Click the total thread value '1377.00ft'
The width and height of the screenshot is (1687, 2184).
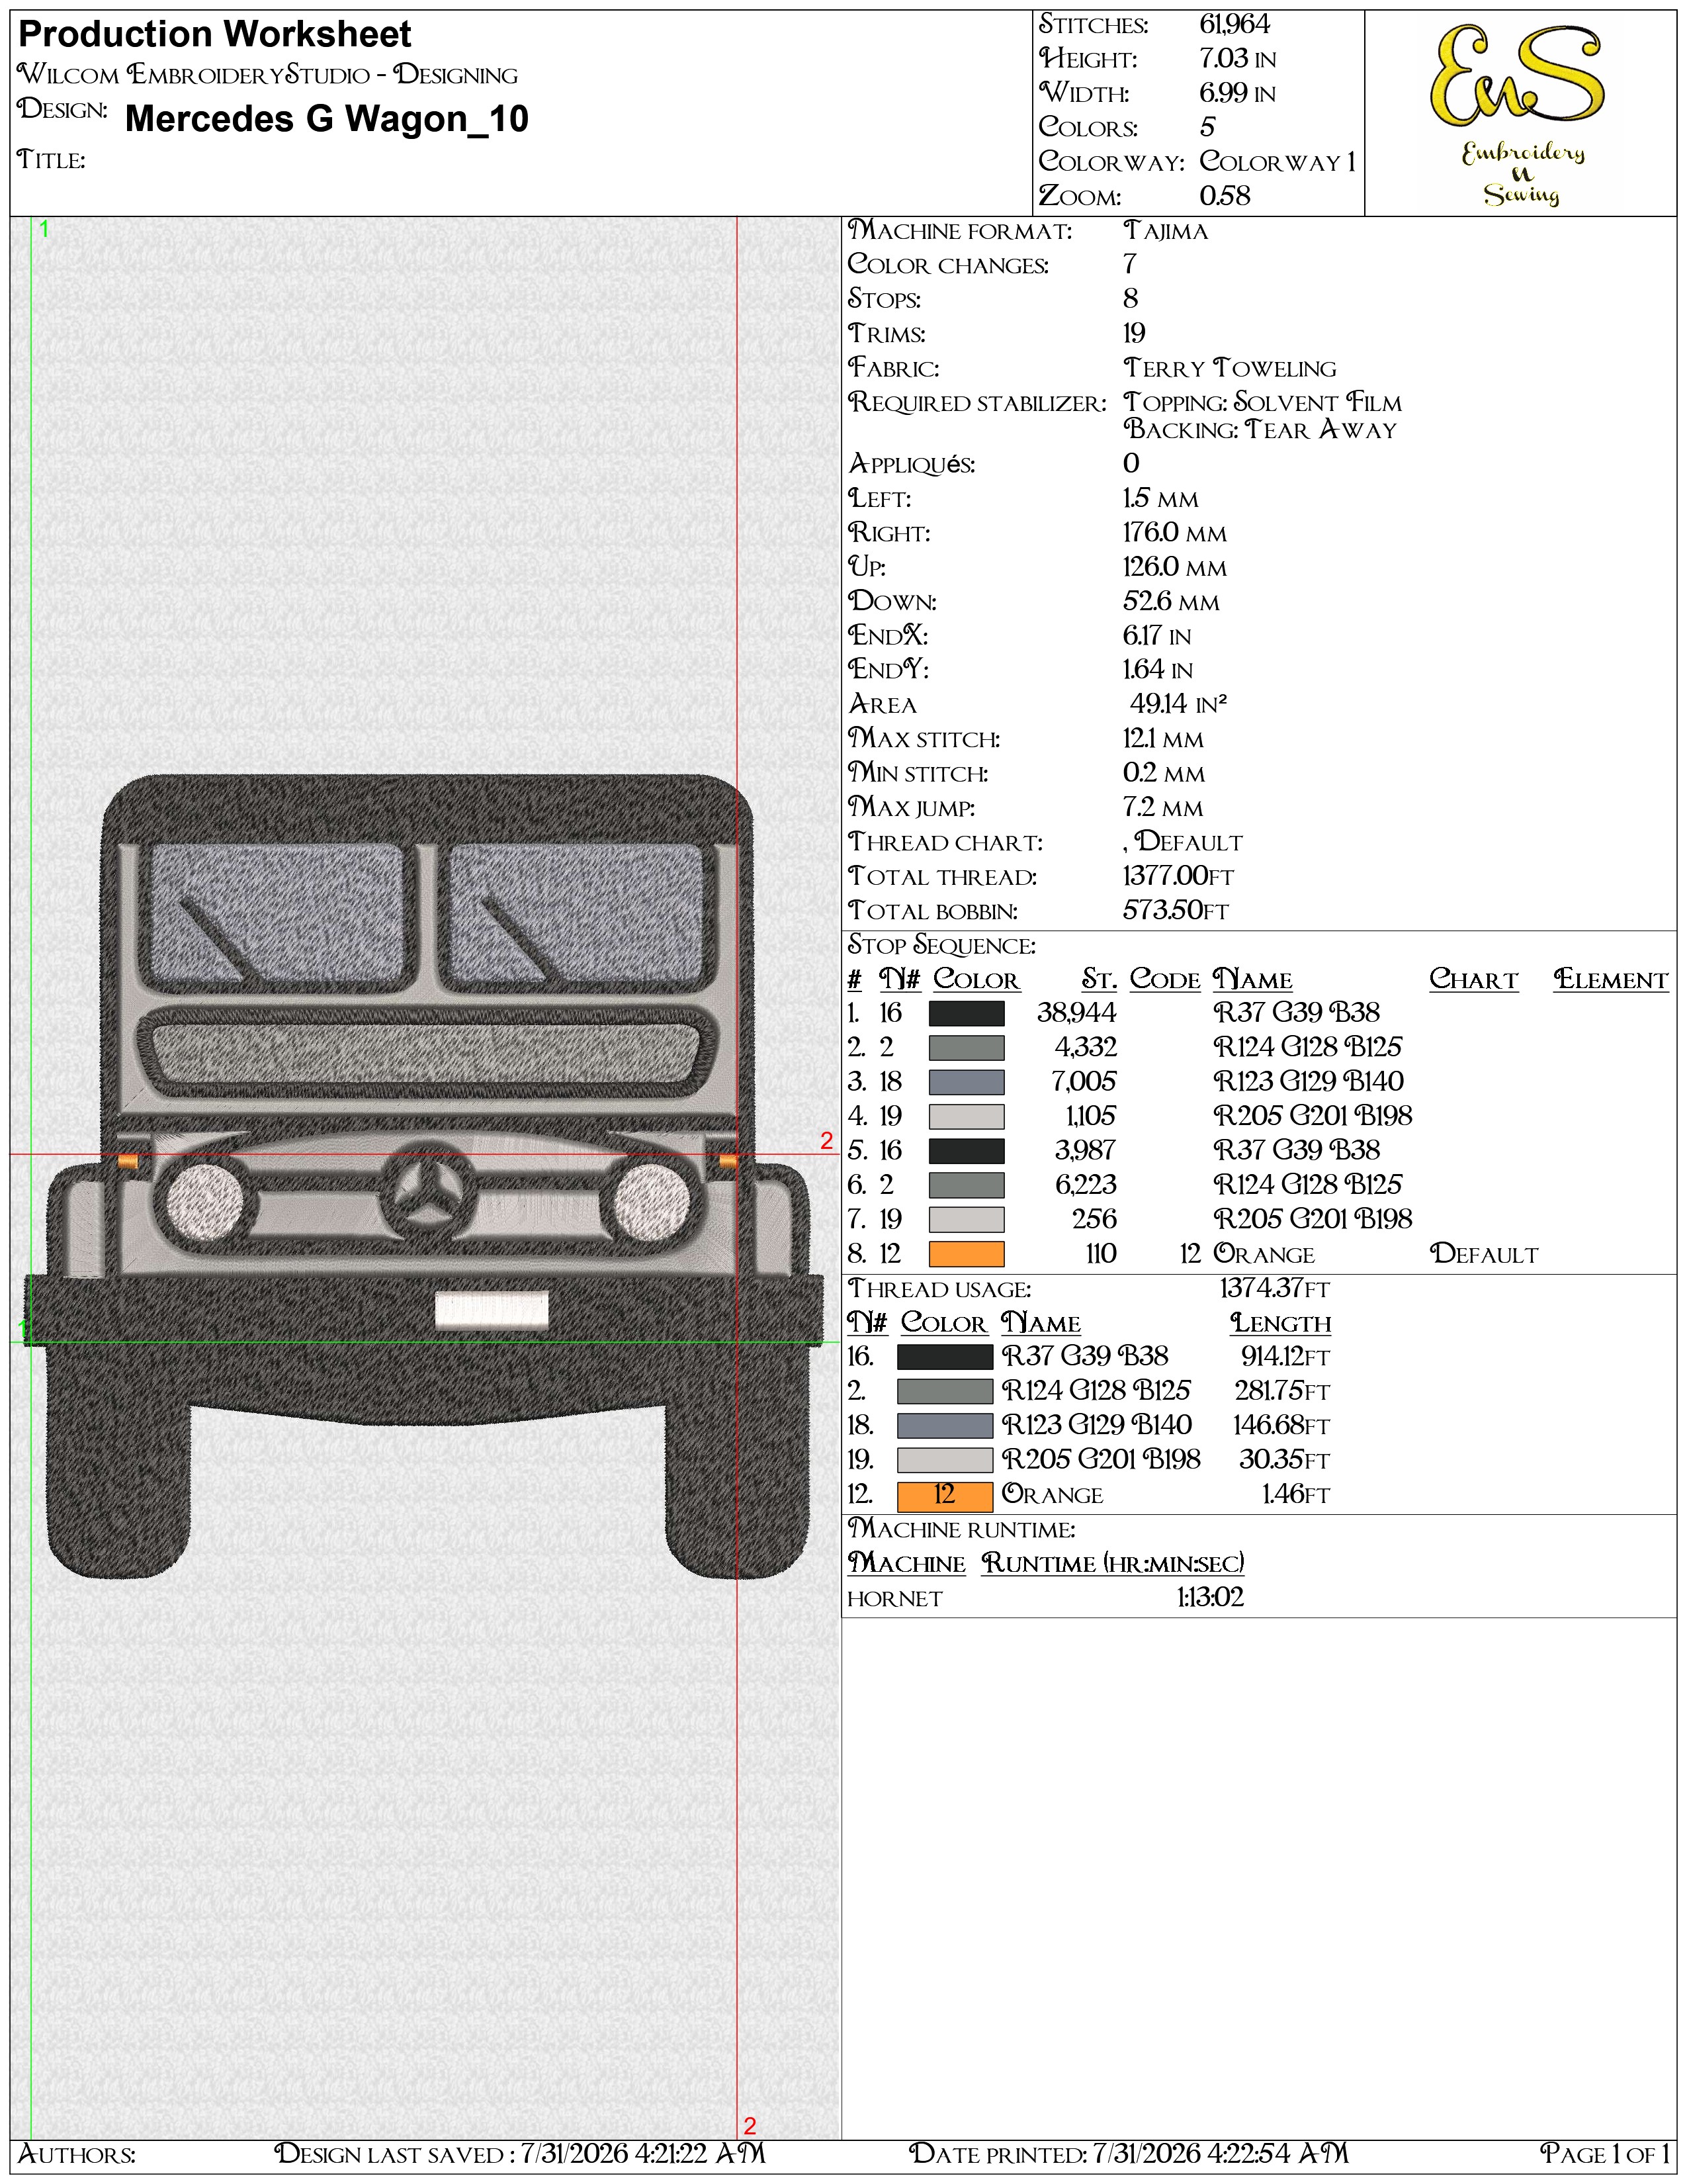tap(1178, 877)
